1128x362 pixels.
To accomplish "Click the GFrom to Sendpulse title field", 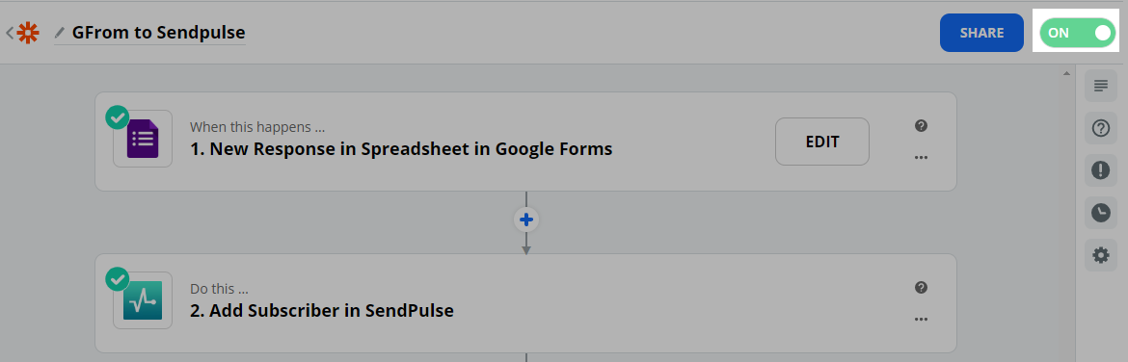I will coord(158,33).
